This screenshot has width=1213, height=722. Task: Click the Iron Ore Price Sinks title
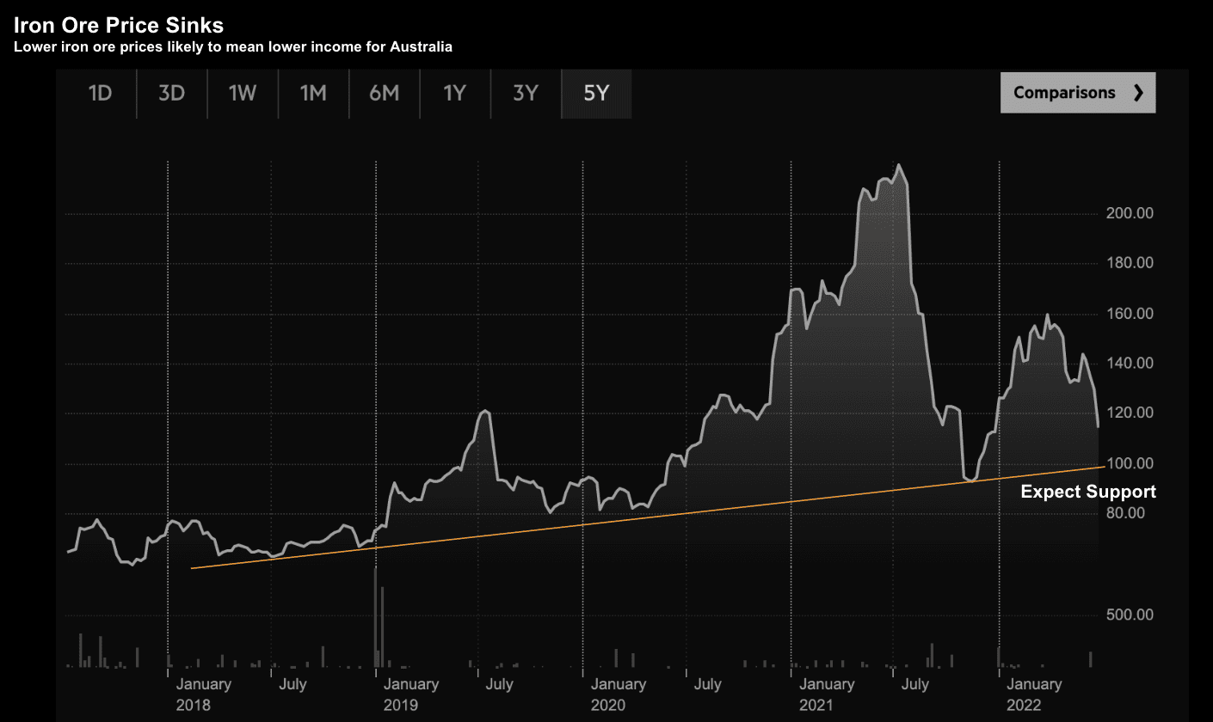pyautogui.click(x=119, y=26)
